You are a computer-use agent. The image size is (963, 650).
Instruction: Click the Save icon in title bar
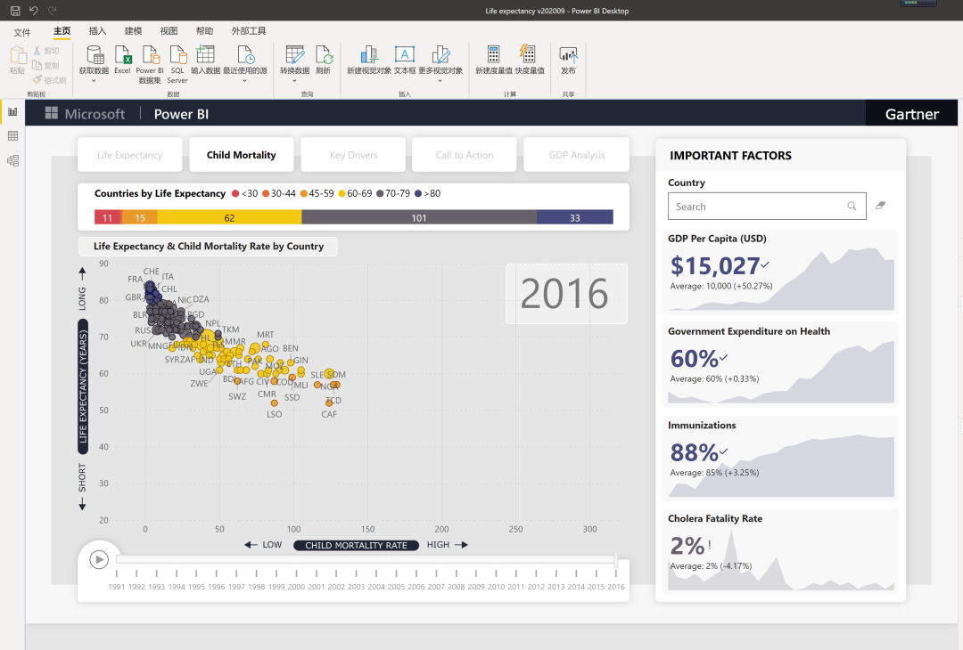(x=15, y=11)
